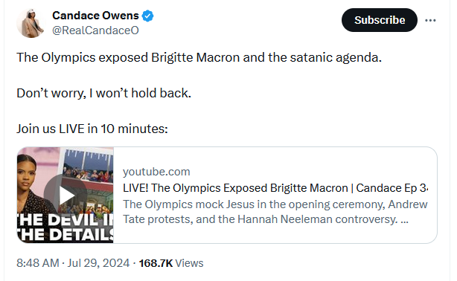This screenshot has width=457, height=281.
Task: Click the Subscribe button
Action: point(380,20)
